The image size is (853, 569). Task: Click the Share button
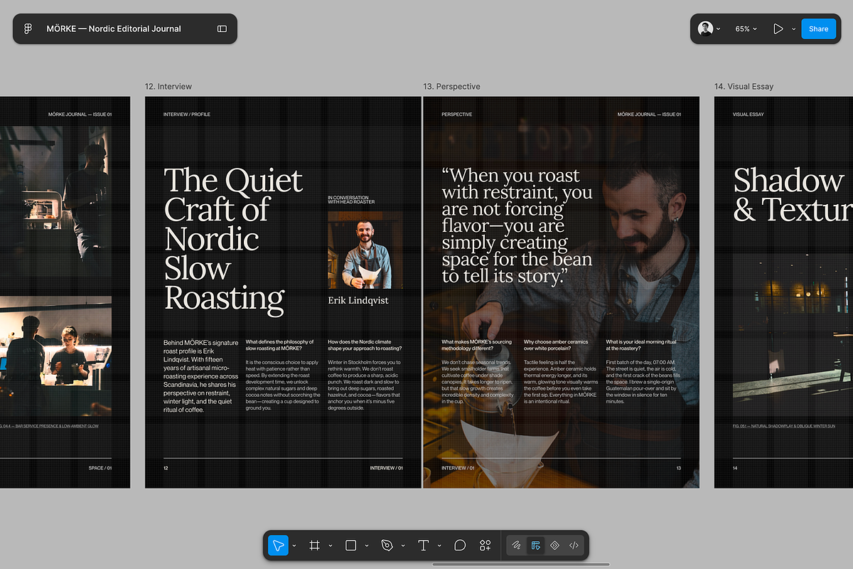(x=818, y=29)
